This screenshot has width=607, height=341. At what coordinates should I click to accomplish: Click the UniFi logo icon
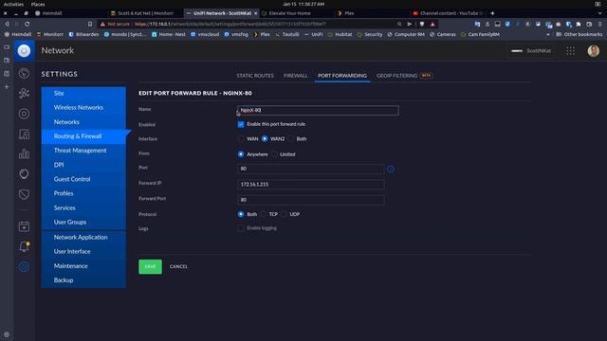coord(24,50)
